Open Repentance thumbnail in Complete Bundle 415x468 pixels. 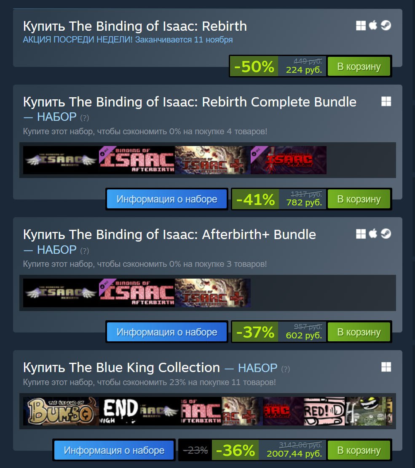pos(288,160)
